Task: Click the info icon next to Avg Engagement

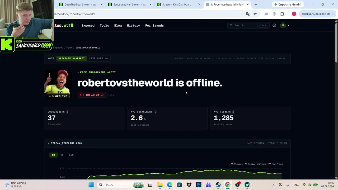Action: (x=155, y=112)
